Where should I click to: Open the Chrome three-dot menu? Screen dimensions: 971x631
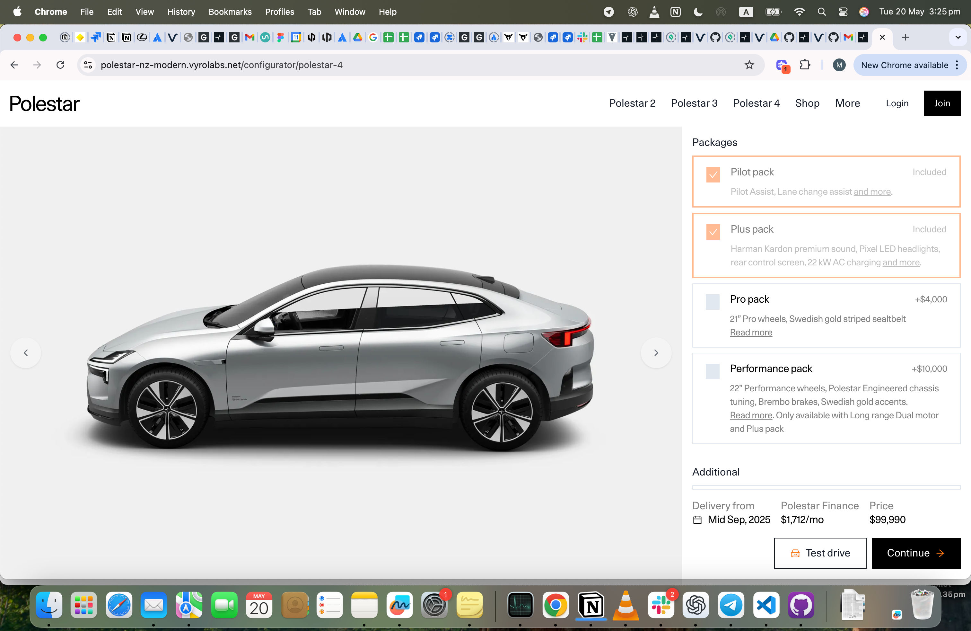957,65
